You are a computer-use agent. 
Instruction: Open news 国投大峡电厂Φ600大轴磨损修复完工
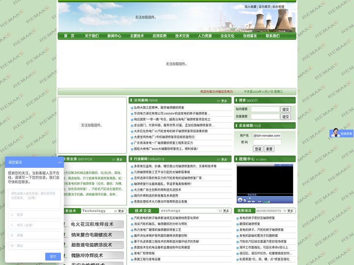(166, 149)
